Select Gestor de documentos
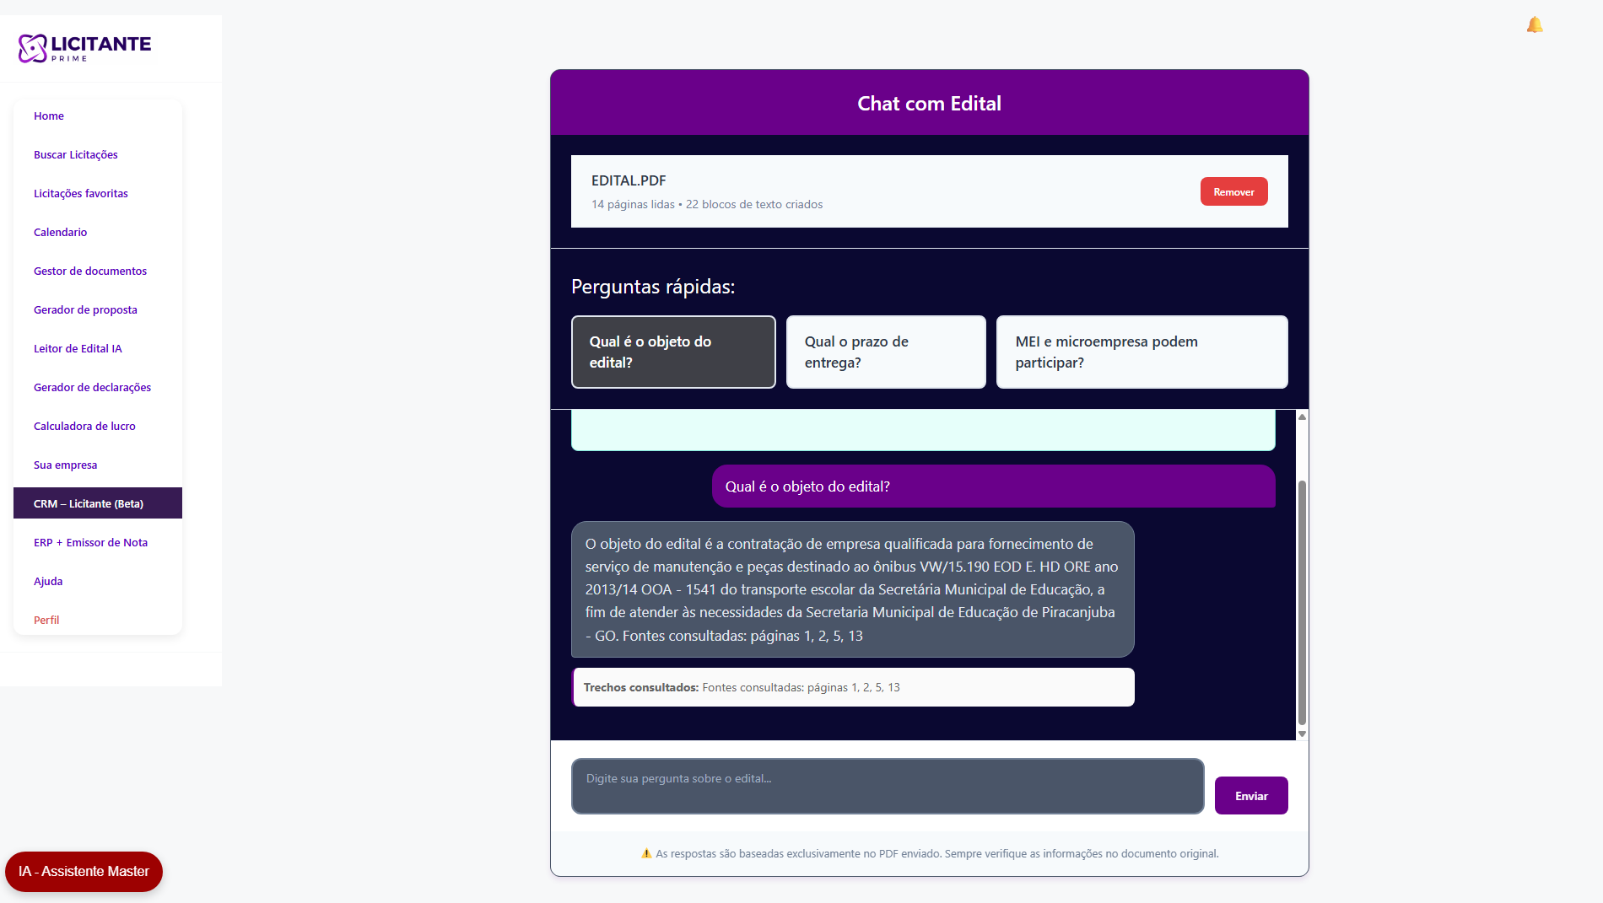 [90, 271]
